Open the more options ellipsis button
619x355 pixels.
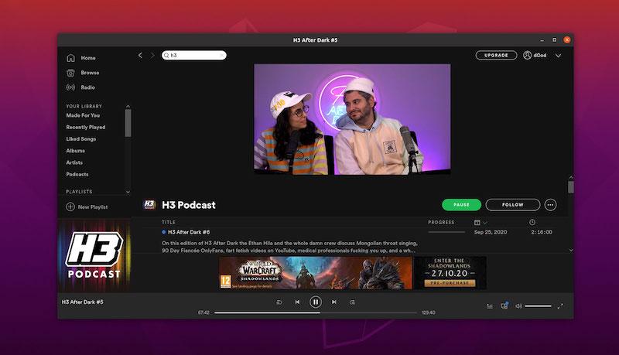click(x=551, y=205)
